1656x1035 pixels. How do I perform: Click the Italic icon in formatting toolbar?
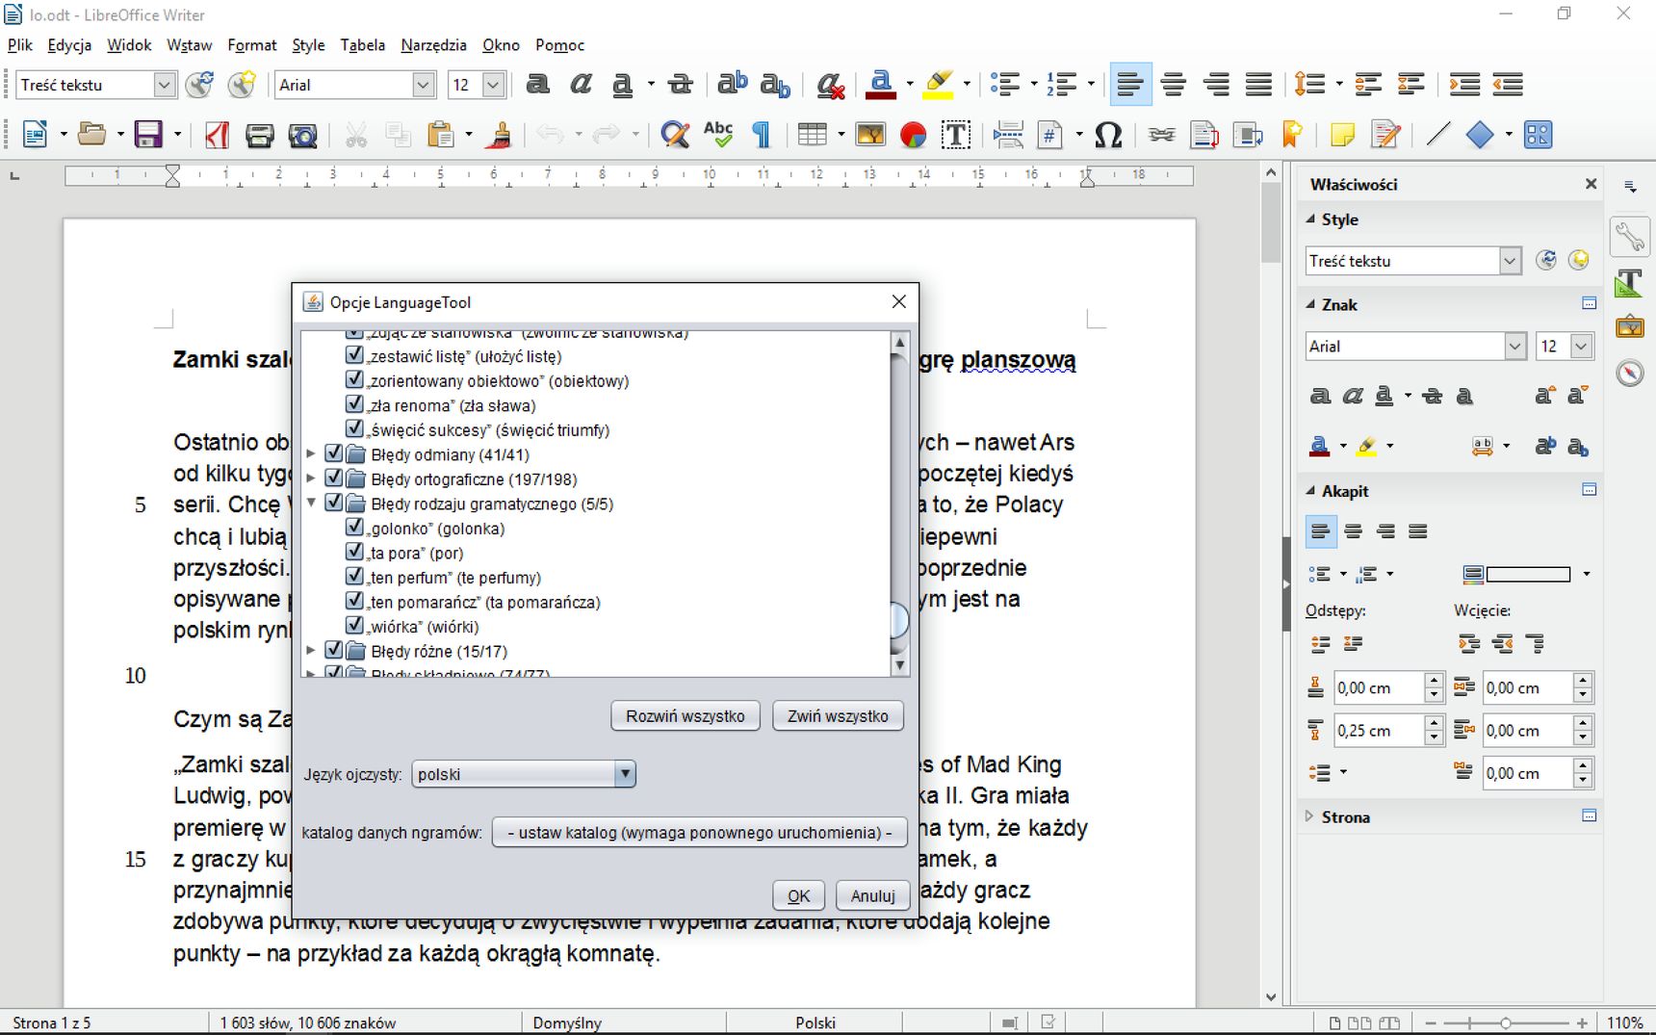[581, 85]
